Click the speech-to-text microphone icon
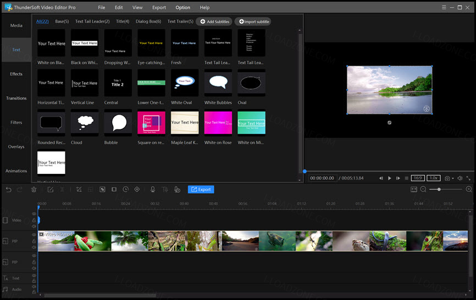 point(177,190)
